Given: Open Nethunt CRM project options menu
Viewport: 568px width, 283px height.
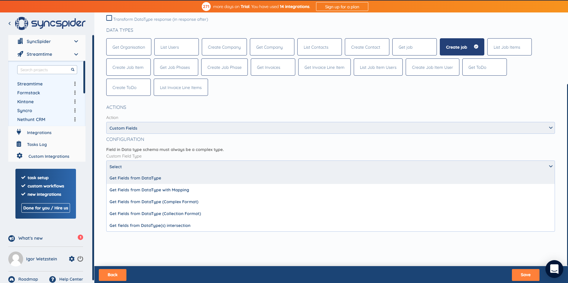Looking at the screenshot, I should tap(75, 120).
